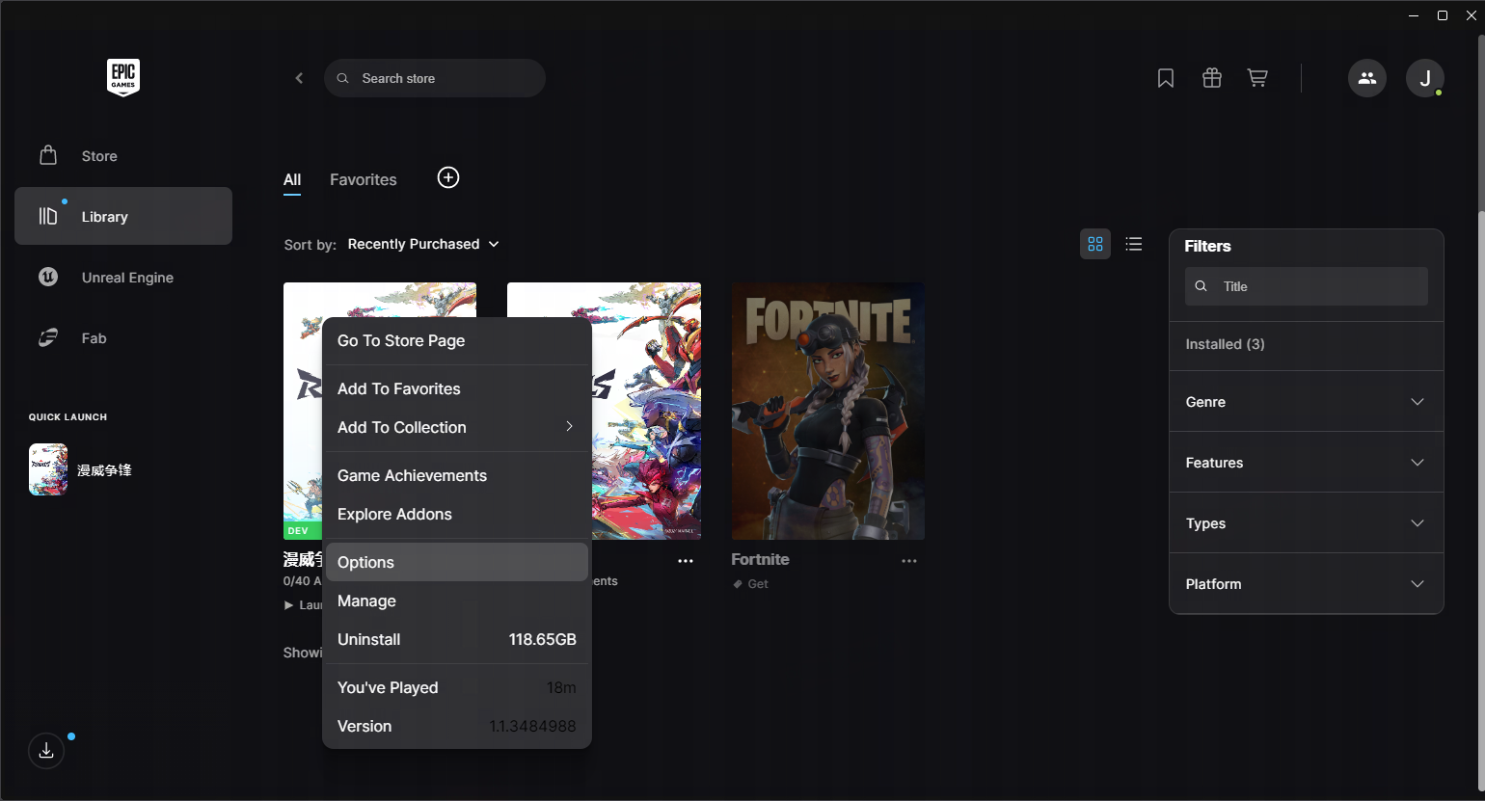Choose Manage in the context menu
This screenshot has height=801, width=1485.
pyautogui.click(x=457, y=601)
